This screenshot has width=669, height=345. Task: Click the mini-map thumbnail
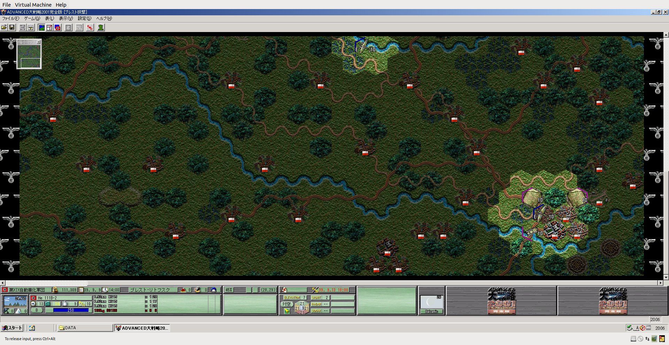(29, 56)
